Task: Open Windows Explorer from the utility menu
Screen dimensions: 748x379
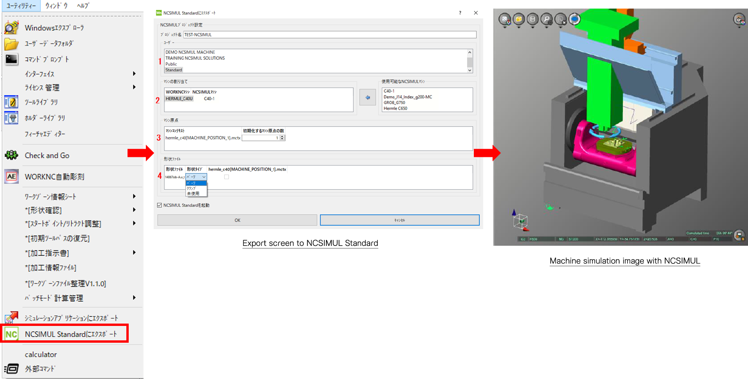Action: [54, 28]
